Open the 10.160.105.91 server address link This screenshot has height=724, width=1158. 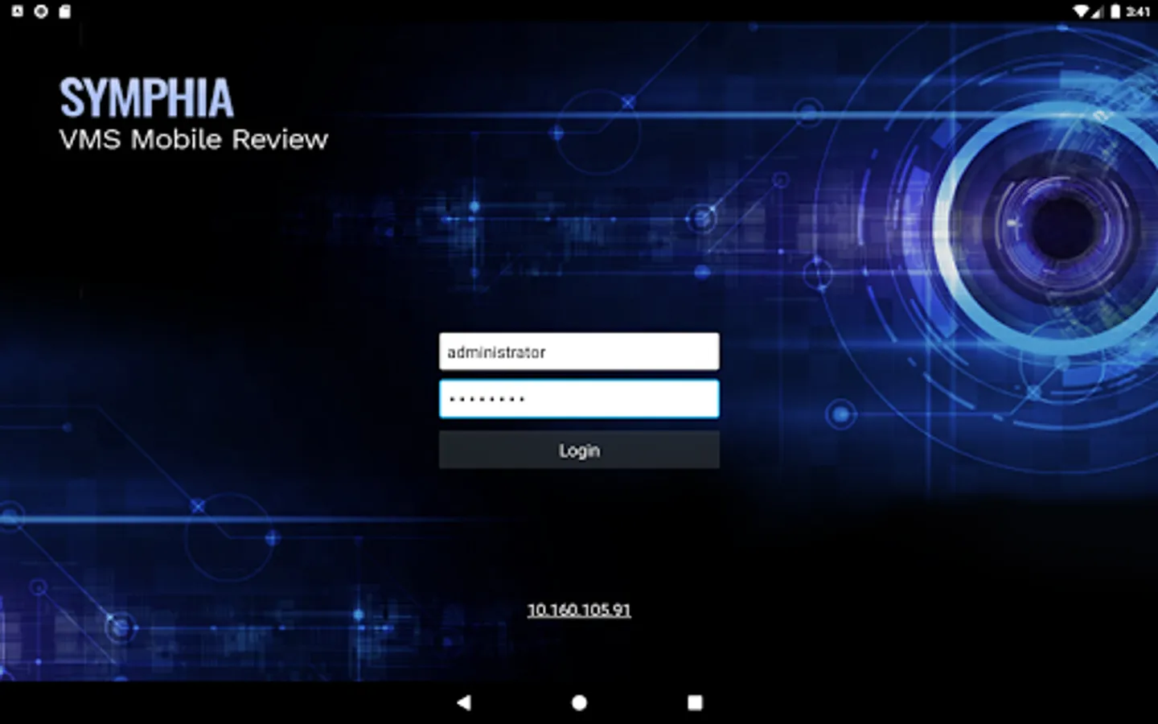click(579, 611)
